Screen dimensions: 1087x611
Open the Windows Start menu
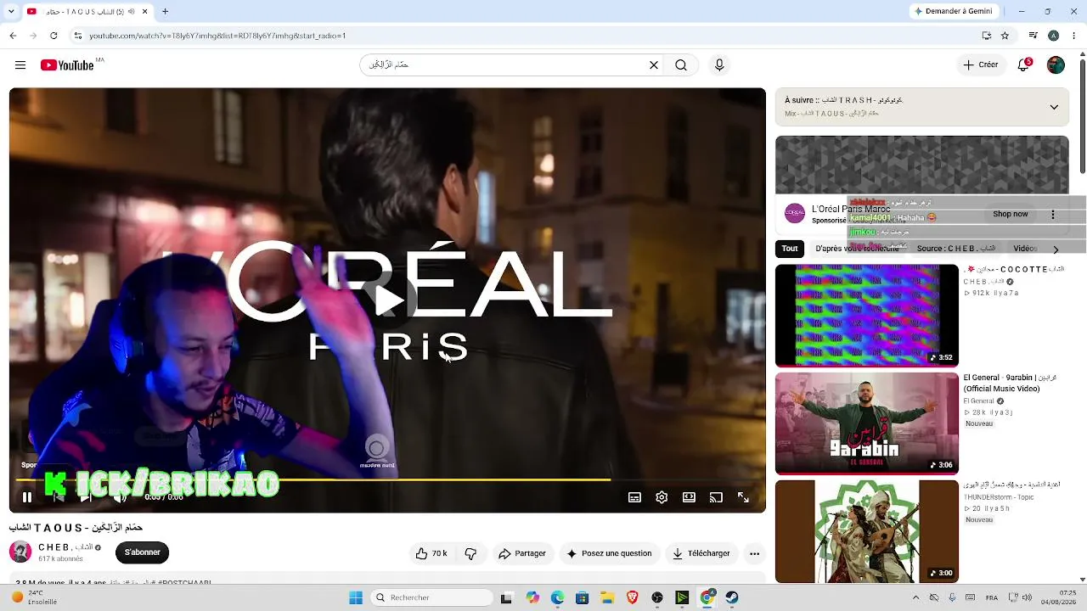pos(356,597)
